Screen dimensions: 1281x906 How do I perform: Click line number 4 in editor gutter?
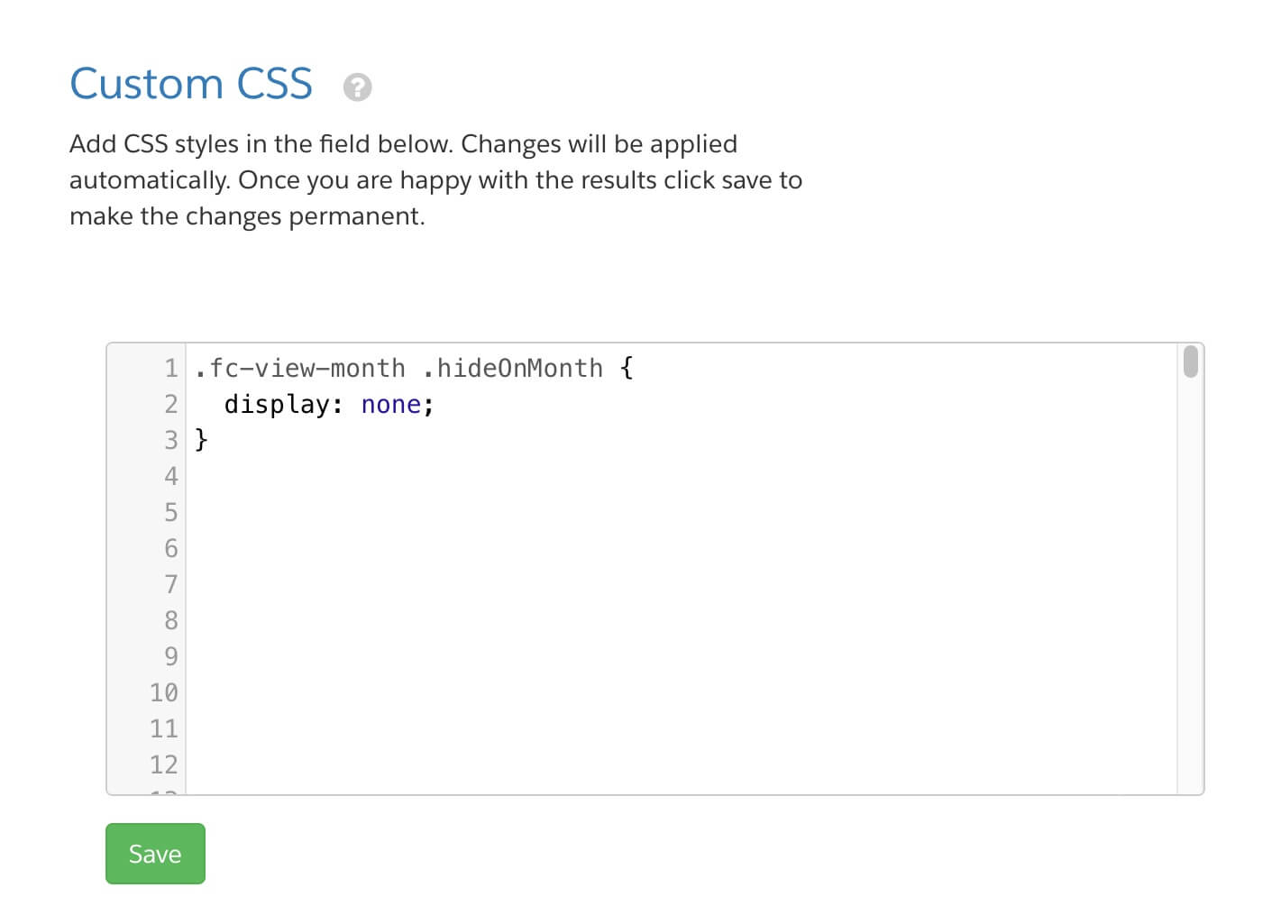pos(170,476)
